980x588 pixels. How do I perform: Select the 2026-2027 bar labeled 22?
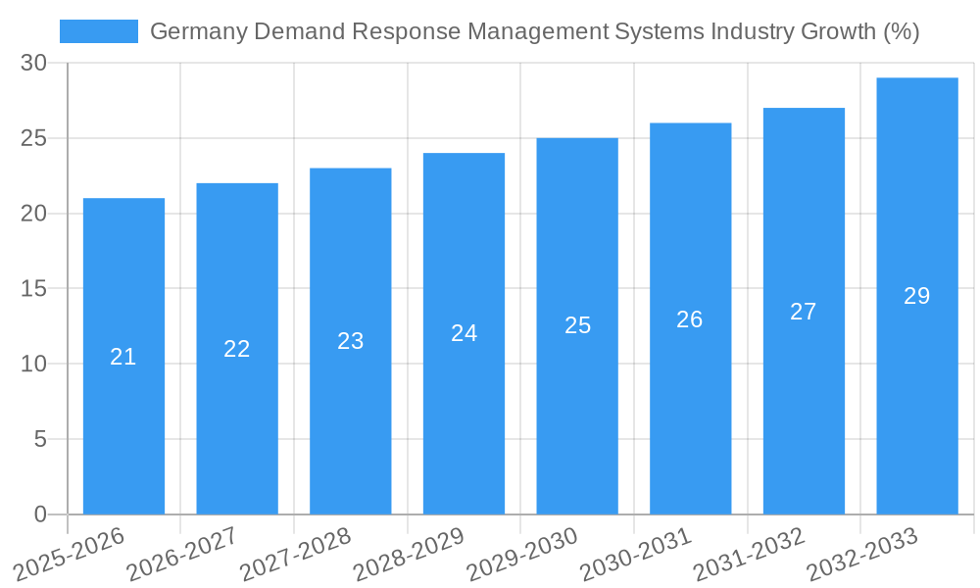click(x=237, y=349)
